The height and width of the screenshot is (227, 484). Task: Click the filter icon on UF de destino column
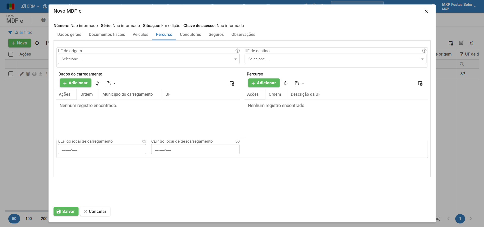point(462,54)
